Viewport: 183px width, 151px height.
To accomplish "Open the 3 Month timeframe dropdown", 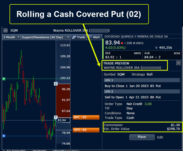I will (11, 37).
